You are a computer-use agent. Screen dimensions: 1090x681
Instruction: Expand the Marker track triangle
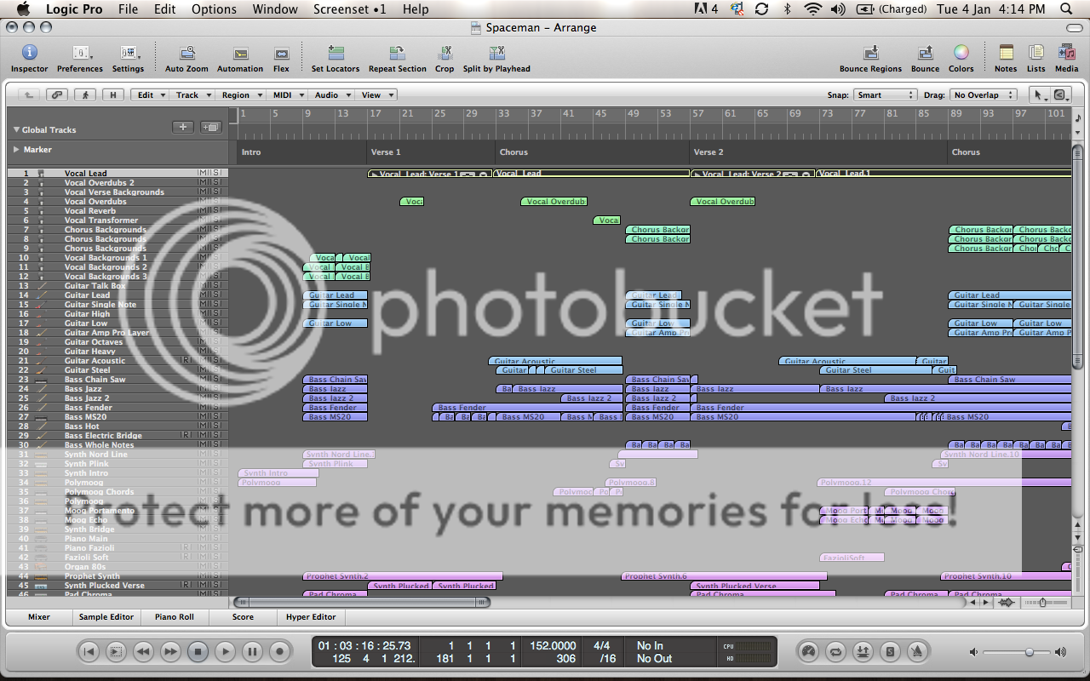point(16,149)
